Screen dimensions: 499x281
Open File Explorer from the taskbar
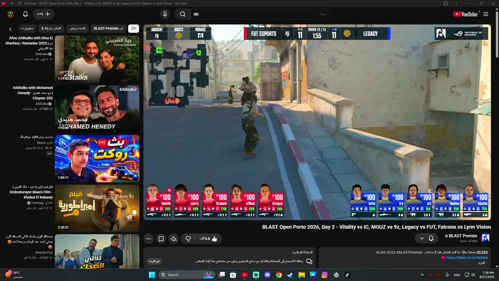click(x=301, y=275)
